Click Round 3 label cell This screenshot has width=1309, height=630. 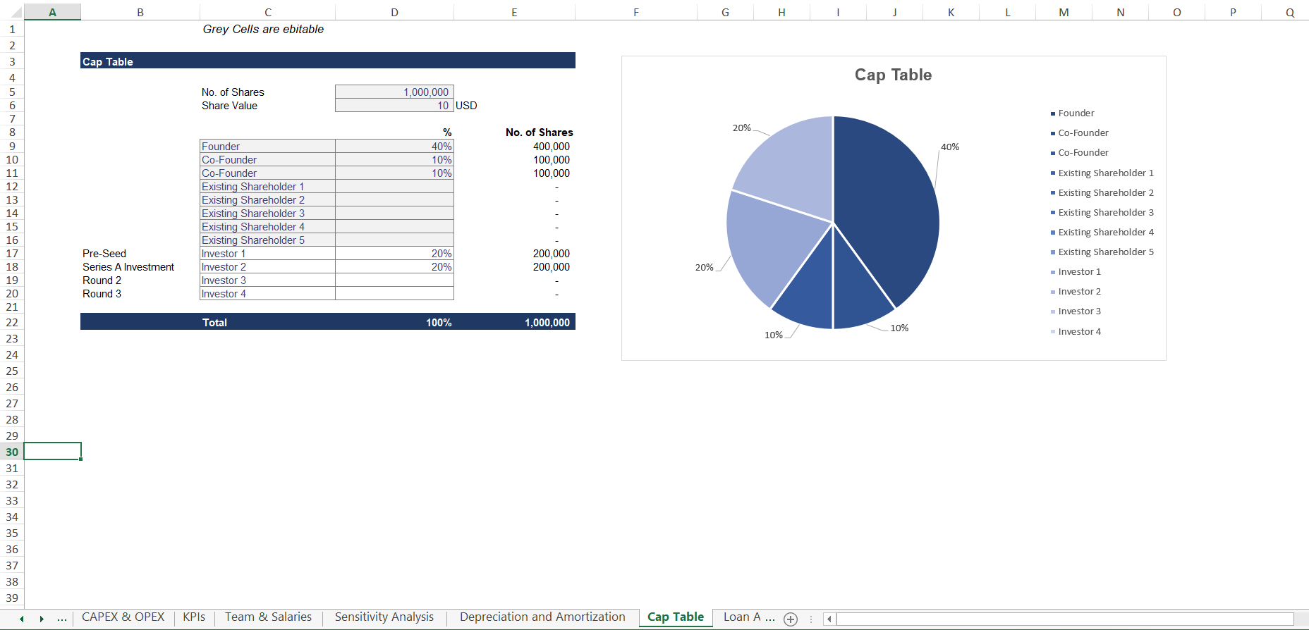click(x=102, y=294)
